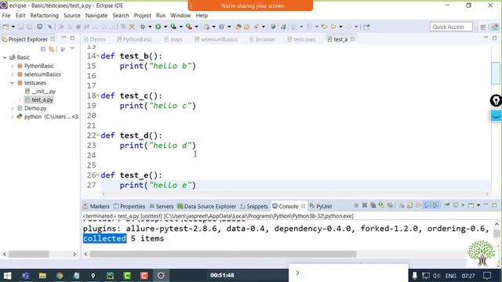Click the Open Perspective icon near Quick Access
The image size is (502, 282).
point(483,27)
